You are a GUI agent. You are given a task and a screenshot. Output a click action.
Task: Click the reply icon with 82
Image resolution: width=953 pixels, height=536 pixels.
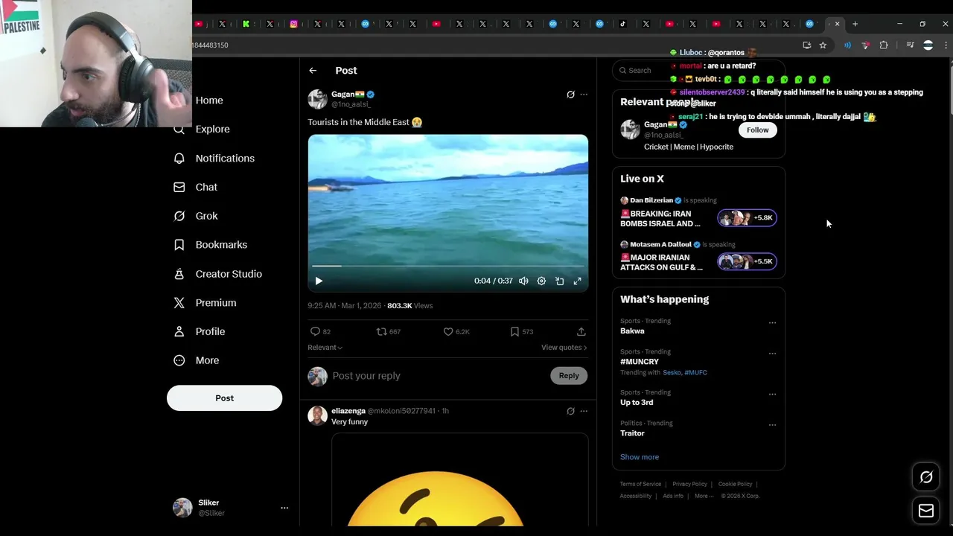pos(320,332)
